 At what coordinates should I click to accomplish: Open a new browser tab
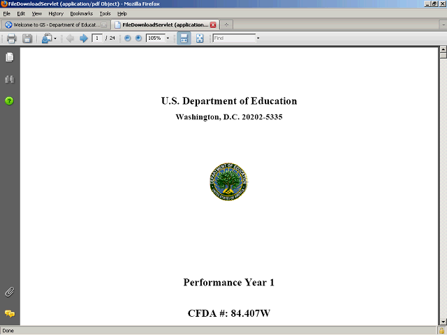226,25
